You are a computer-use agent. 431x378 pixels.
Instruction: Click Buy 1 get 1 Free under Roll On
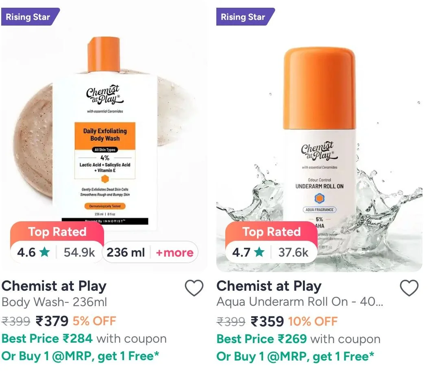295,356
